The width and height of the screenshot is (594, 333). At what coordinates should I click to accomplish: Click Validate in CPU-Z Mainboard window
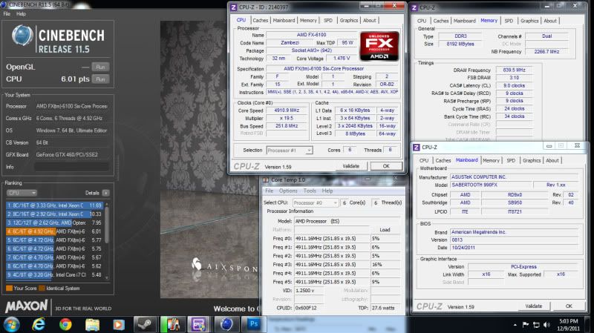(534, 306)
